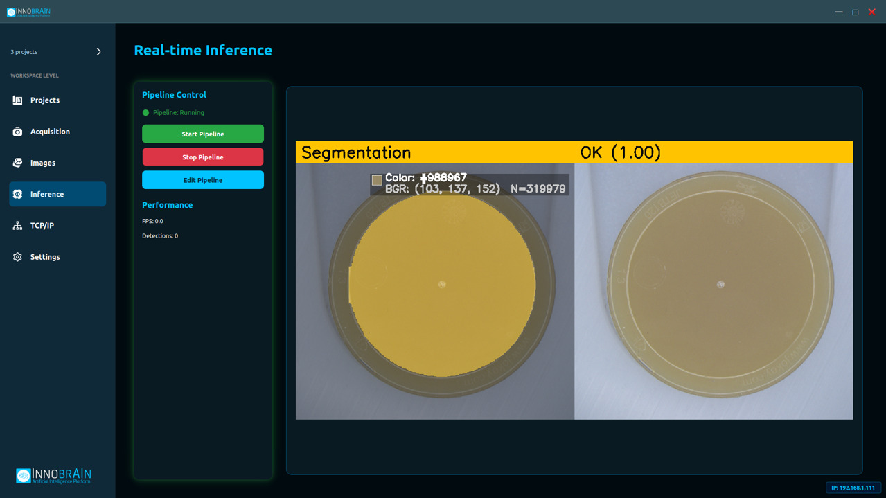
Task: Click the IP address badge 192.168.1.111
Action: [x=853, y=488]
